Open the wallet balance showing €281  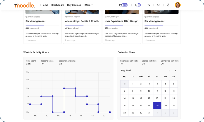tap(124, 5)
